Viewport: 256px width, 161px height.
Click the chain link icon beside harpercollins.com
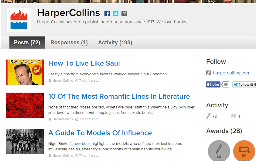pyautogui.click(x=209, y=73)
